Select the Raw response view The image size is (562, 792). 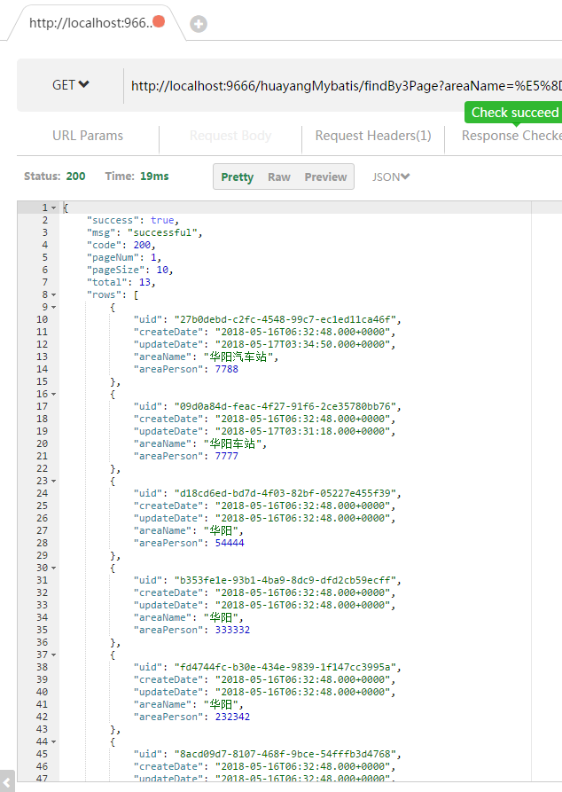pyautogui.click(x=279, y=177)
